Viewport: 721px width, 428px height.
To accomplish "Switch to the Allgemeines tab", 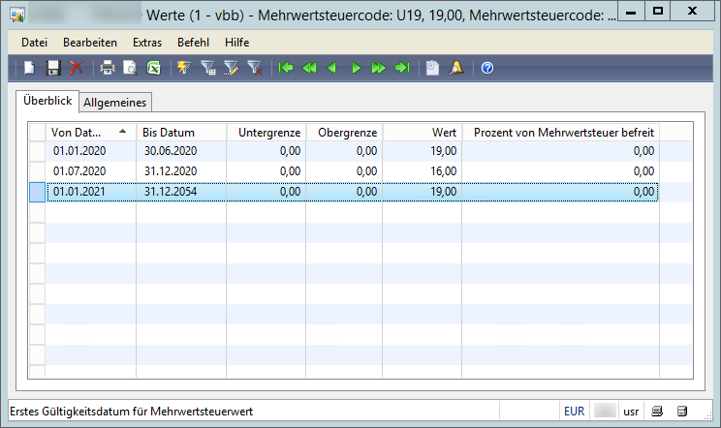I will click(x=115, y=103).
